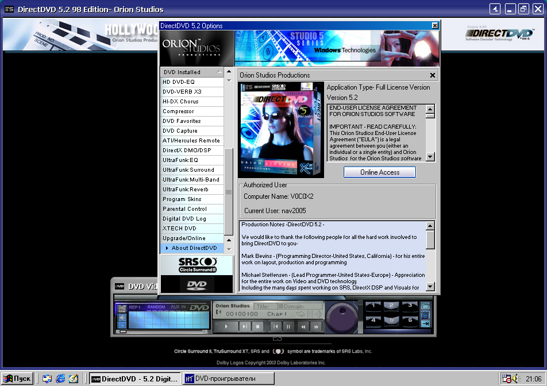The image size is (547, 386).
Task: Click the Rewind button
Action: 303,326
